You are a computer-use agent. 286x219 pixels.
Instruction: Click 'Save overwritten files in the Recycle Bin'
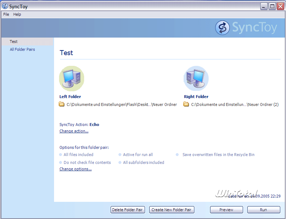pyautogui.click(x=218, y=155)
